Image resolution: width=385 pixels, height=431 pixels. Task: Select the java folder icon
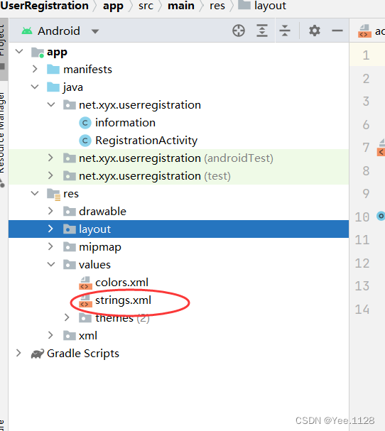coord(53,87)
